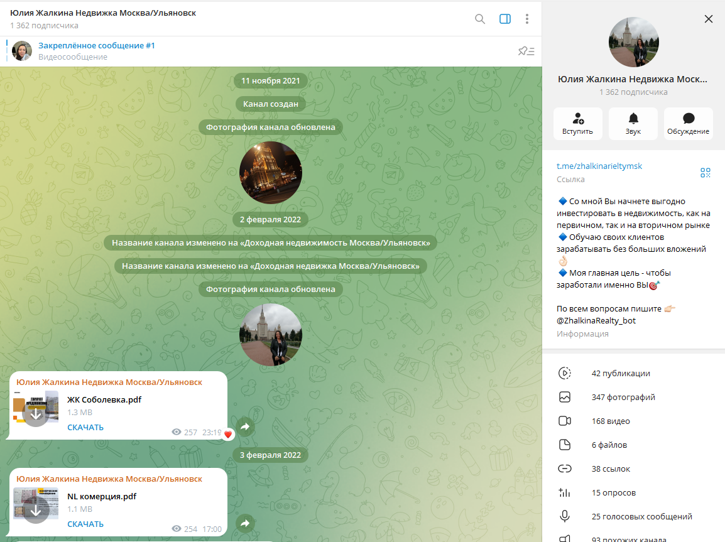Open 42 публикации section

pyautogui.click(x=633, y=373)
